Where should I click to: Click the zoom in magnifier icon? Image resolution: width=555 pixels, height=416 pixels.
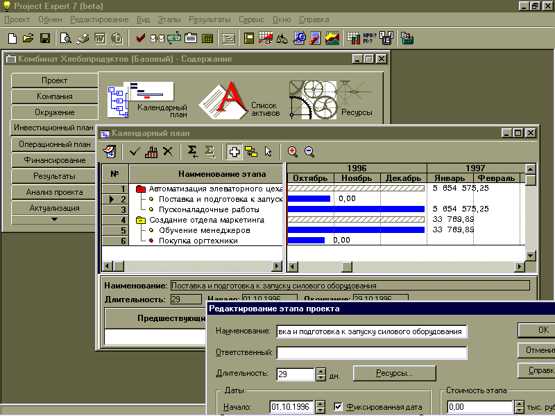click(x=293, y=151)
